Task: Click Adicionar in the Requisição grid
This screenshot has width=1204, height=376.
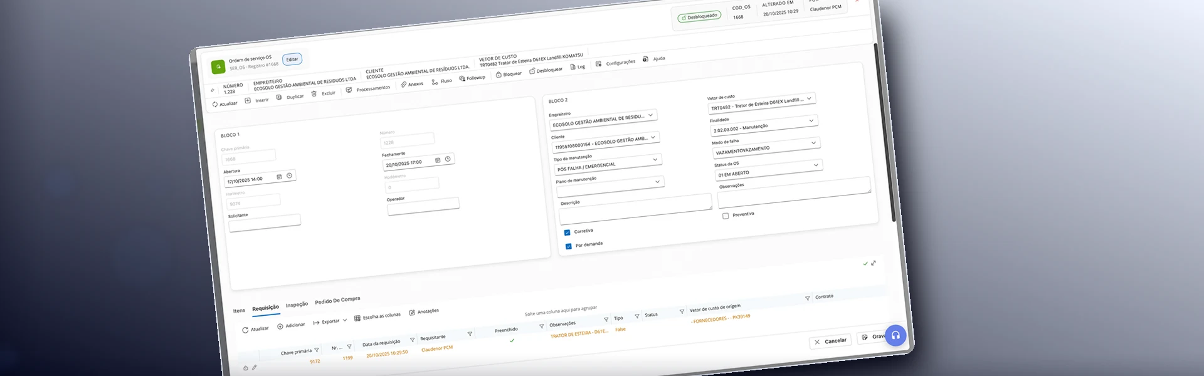Action: 291,325
